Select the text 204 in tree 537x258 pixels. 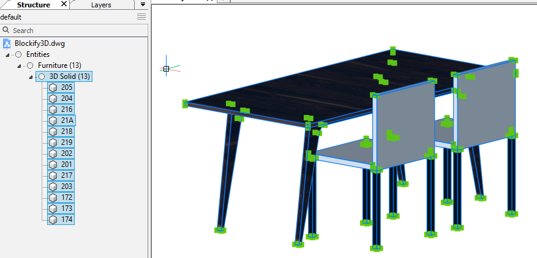pyautogui.click(x=67, y=98)
